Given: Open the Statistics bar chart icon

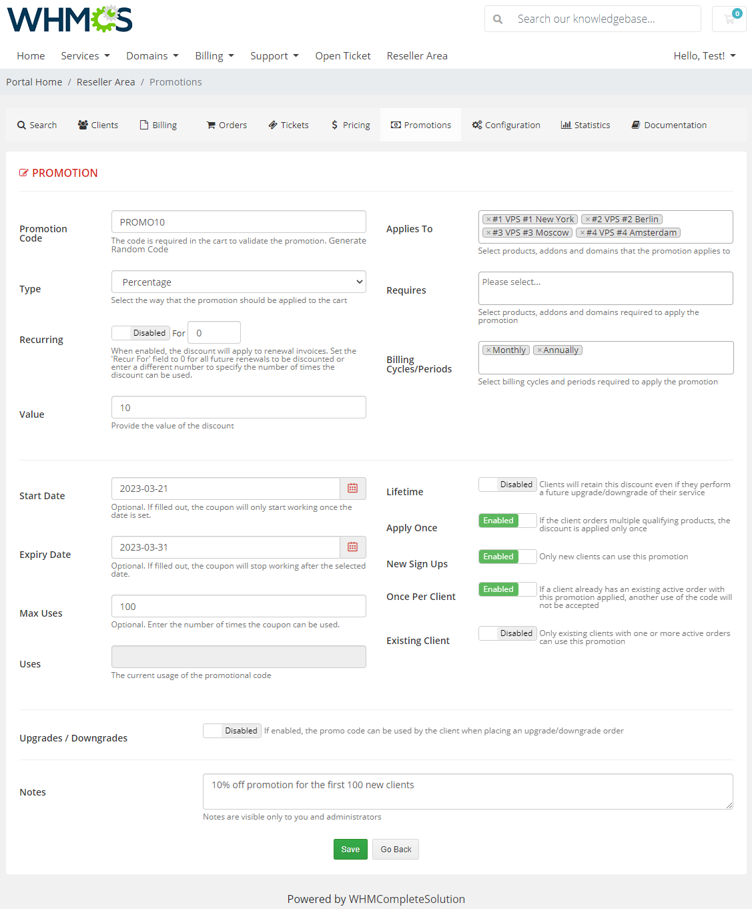Looking at the screenshot, I should tap(566, 125).
